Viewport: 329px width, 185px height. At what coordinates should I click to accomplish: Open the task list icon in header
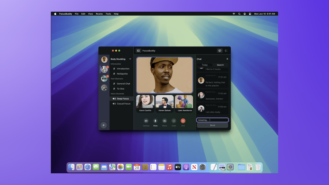226,50
